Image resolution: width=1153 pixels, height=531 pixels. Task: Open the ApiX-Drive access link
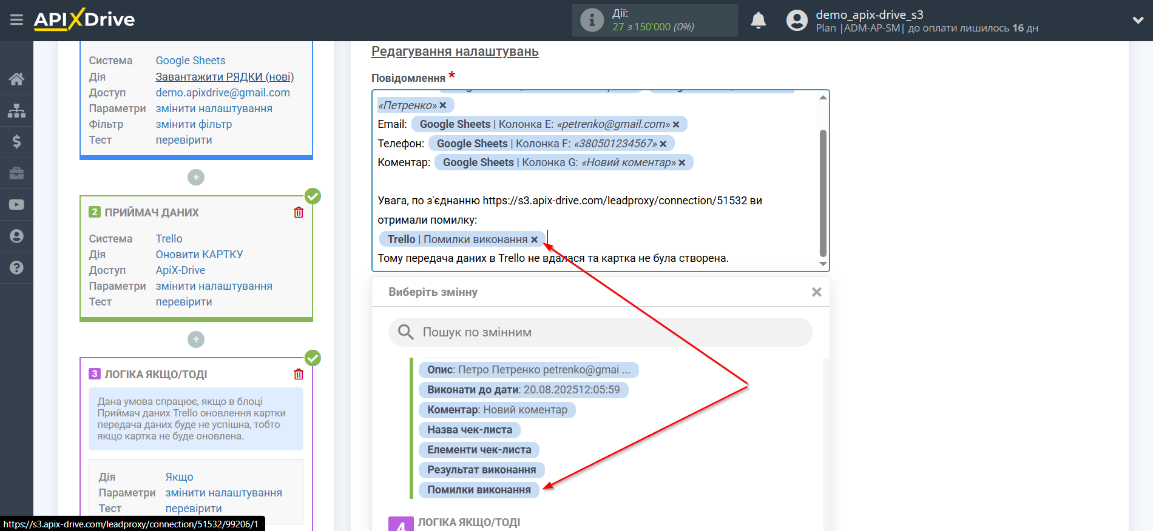coord(180,270)
